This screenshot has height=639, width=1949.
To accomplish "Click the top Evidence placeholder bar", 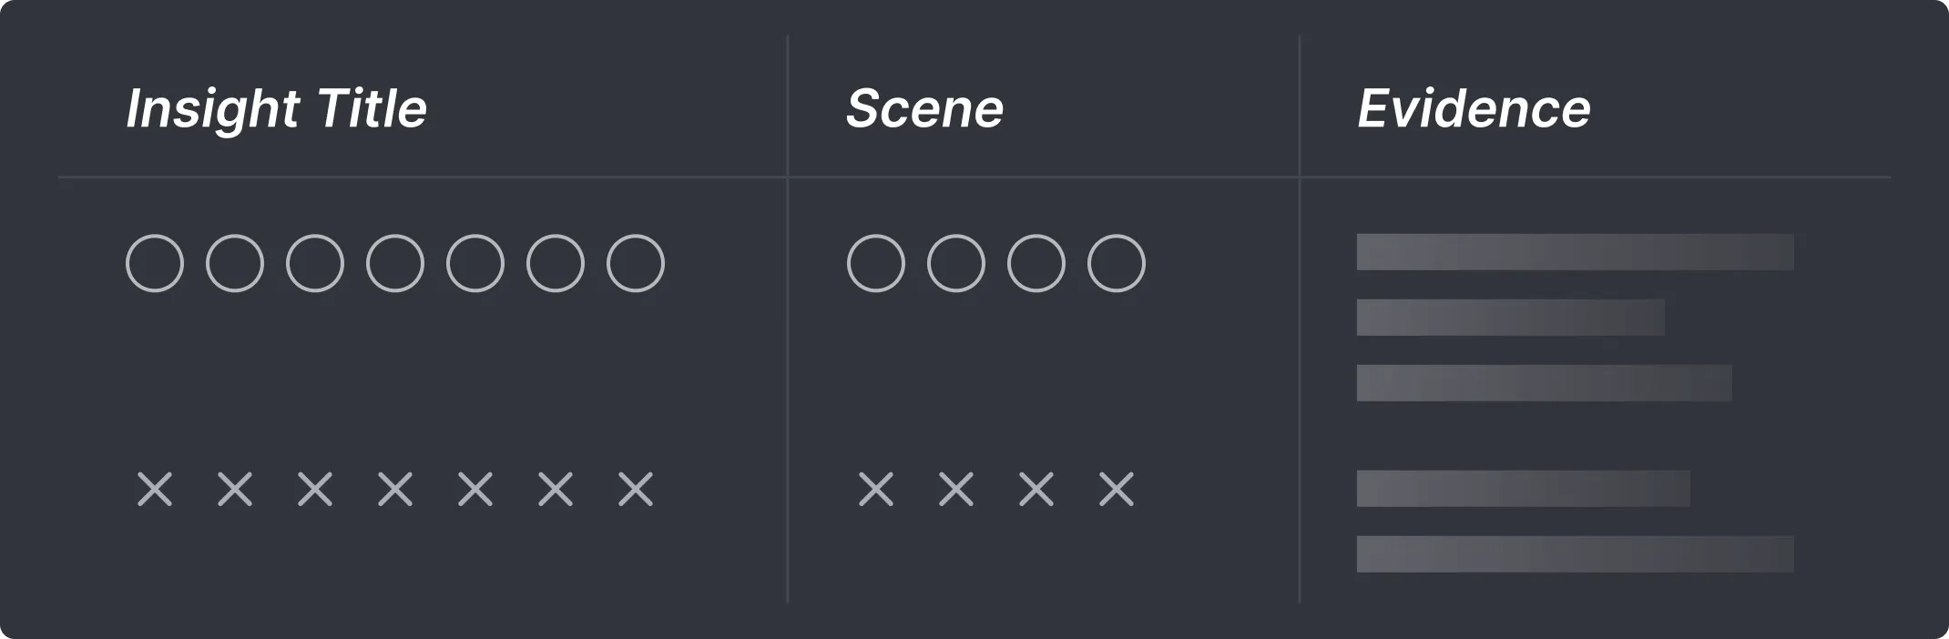I will tap(1576, 252).
